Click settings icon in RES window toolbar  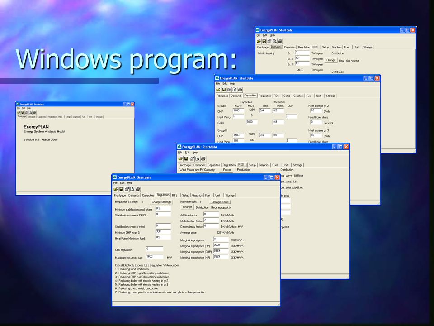tap(192, 158)
